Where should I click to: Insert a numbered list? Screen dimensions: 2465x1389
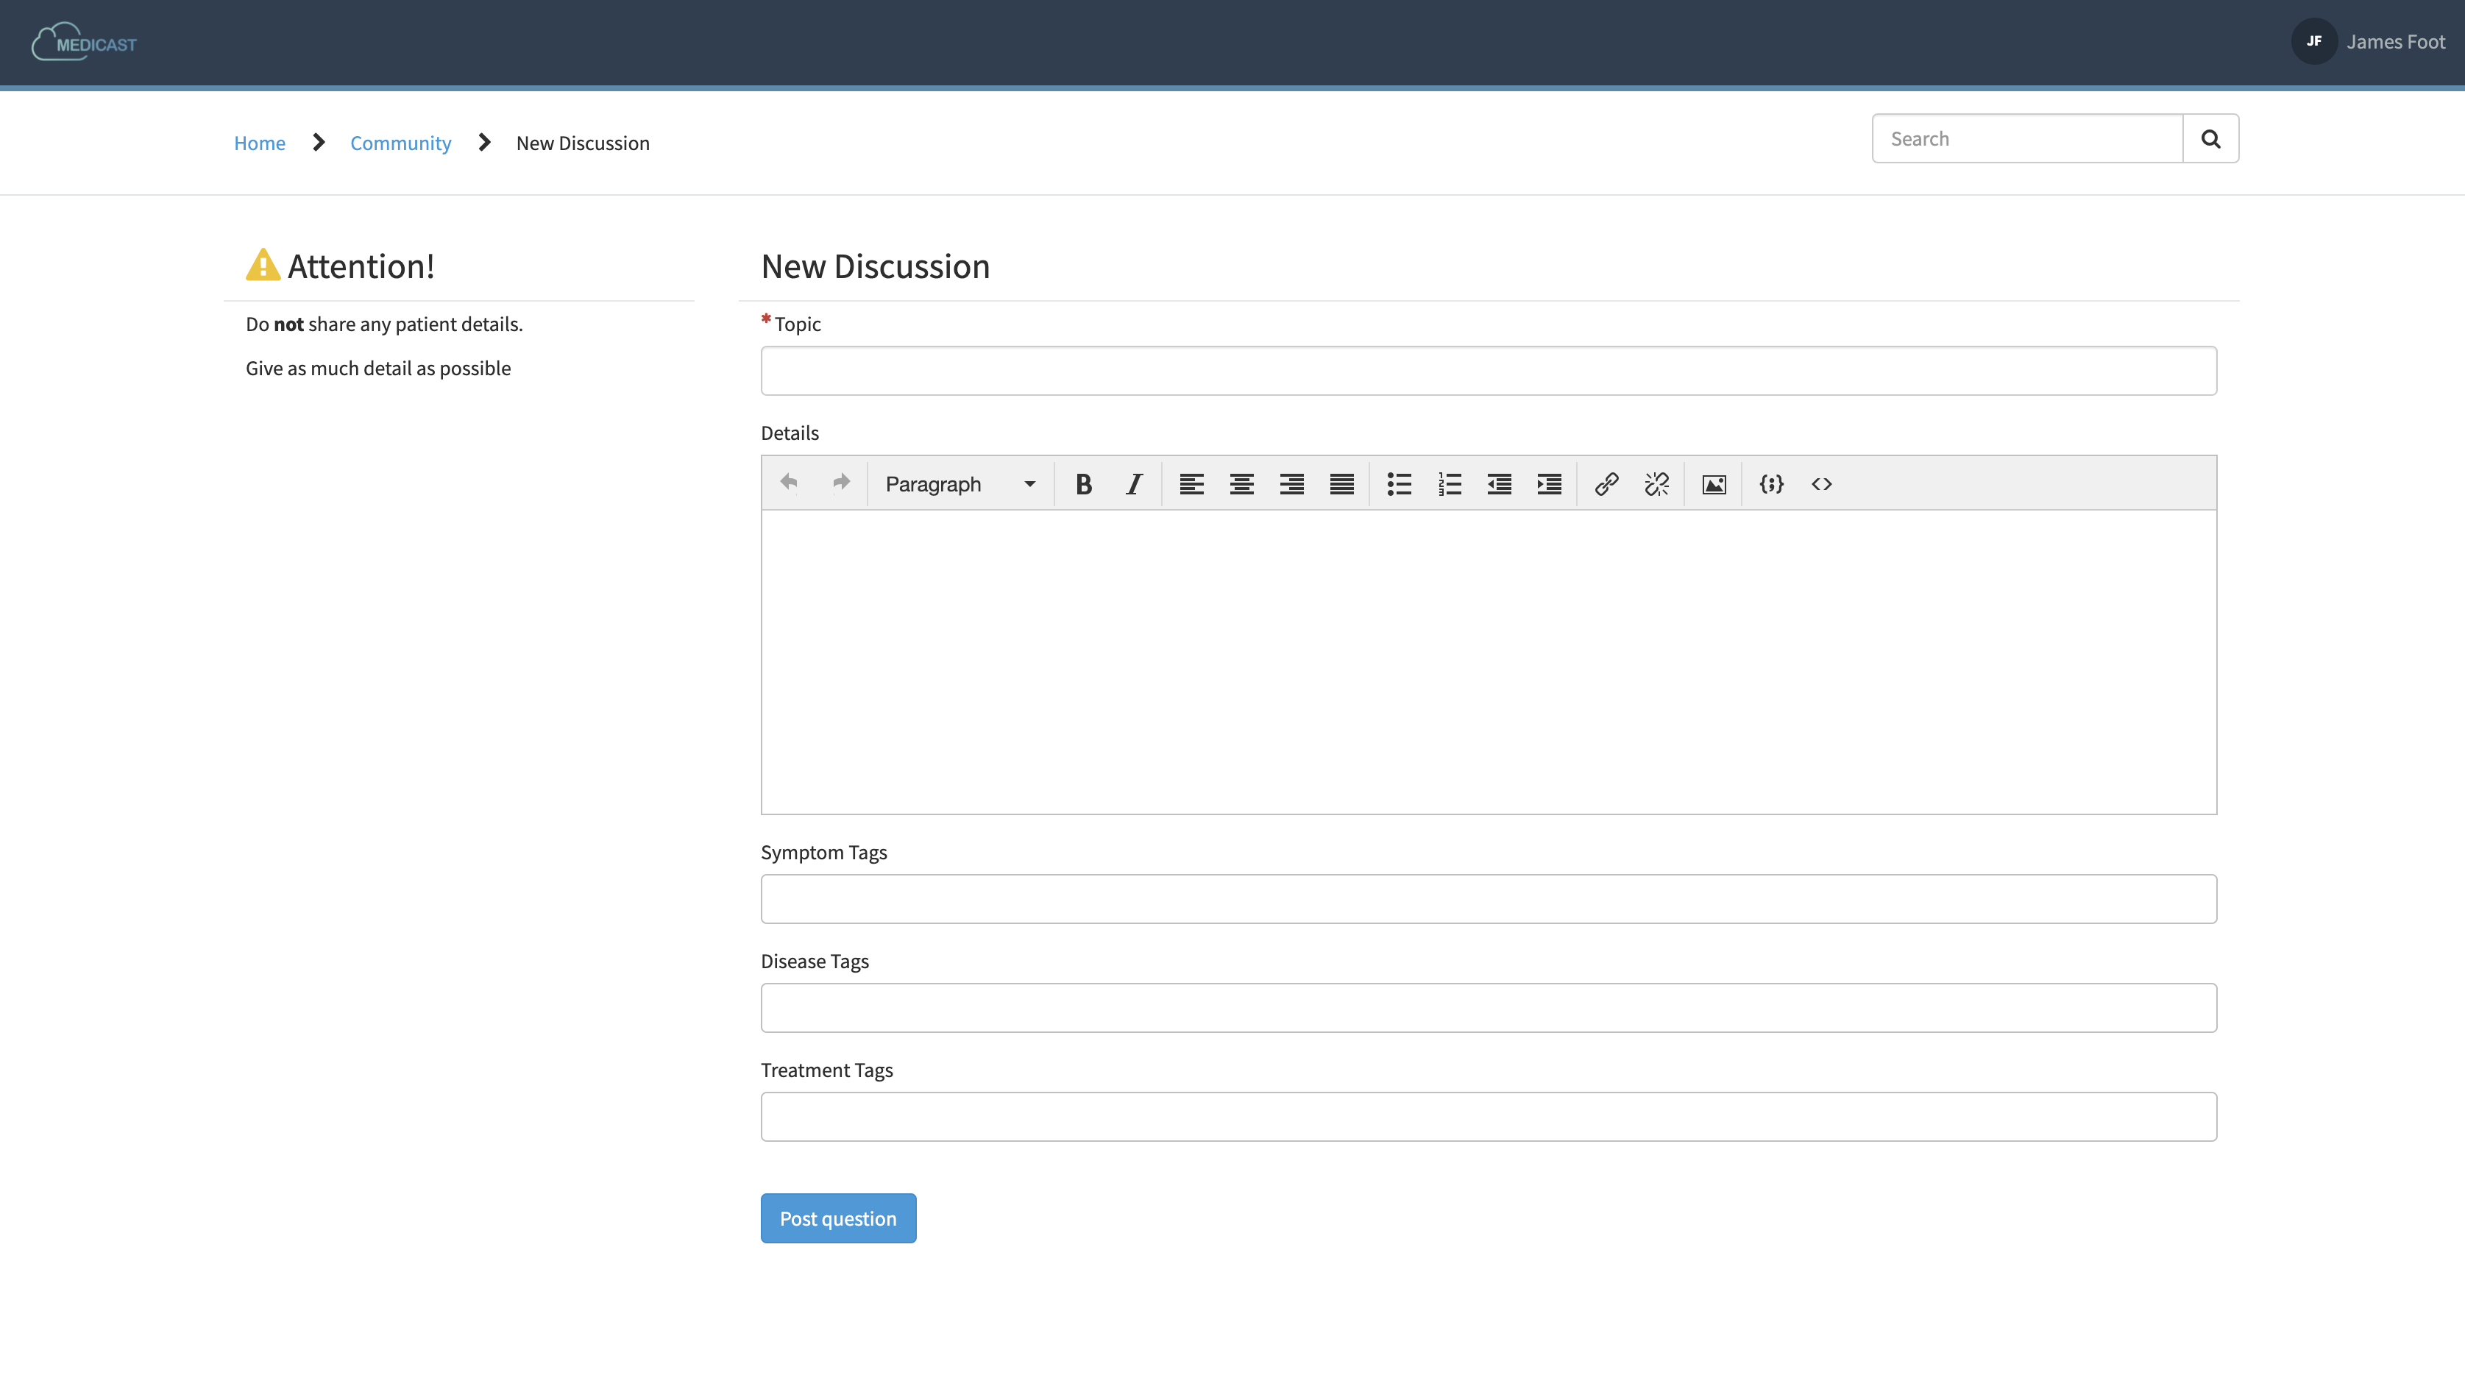[1450, 484]
